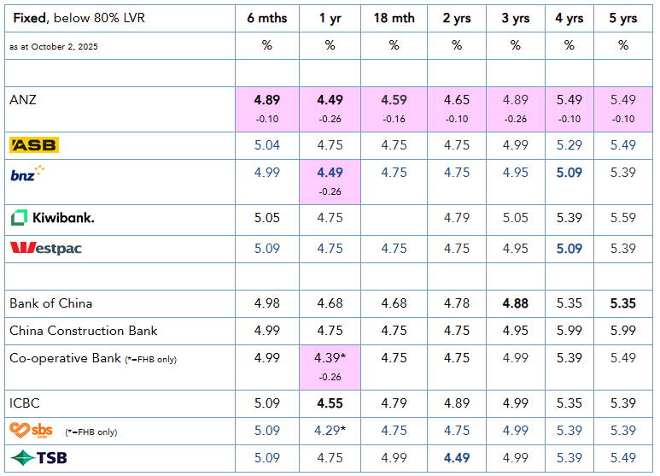Click Bank of China 5 year 5.35
The height and width of the screenshot is (476, 660).
[x=623, y=303]
